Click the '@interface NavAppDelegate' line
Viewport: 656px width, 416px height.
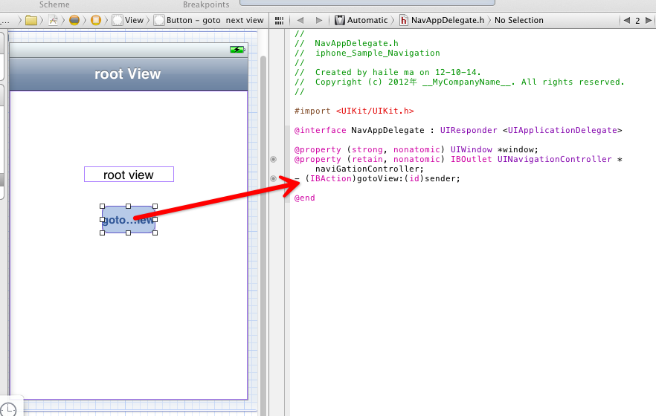pyautogui.click(x=458, y=130)
